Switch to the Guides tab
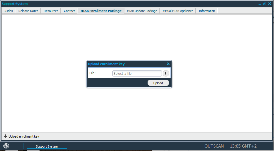The width and height of the screenshot is (274, 151). pos(8,11)
